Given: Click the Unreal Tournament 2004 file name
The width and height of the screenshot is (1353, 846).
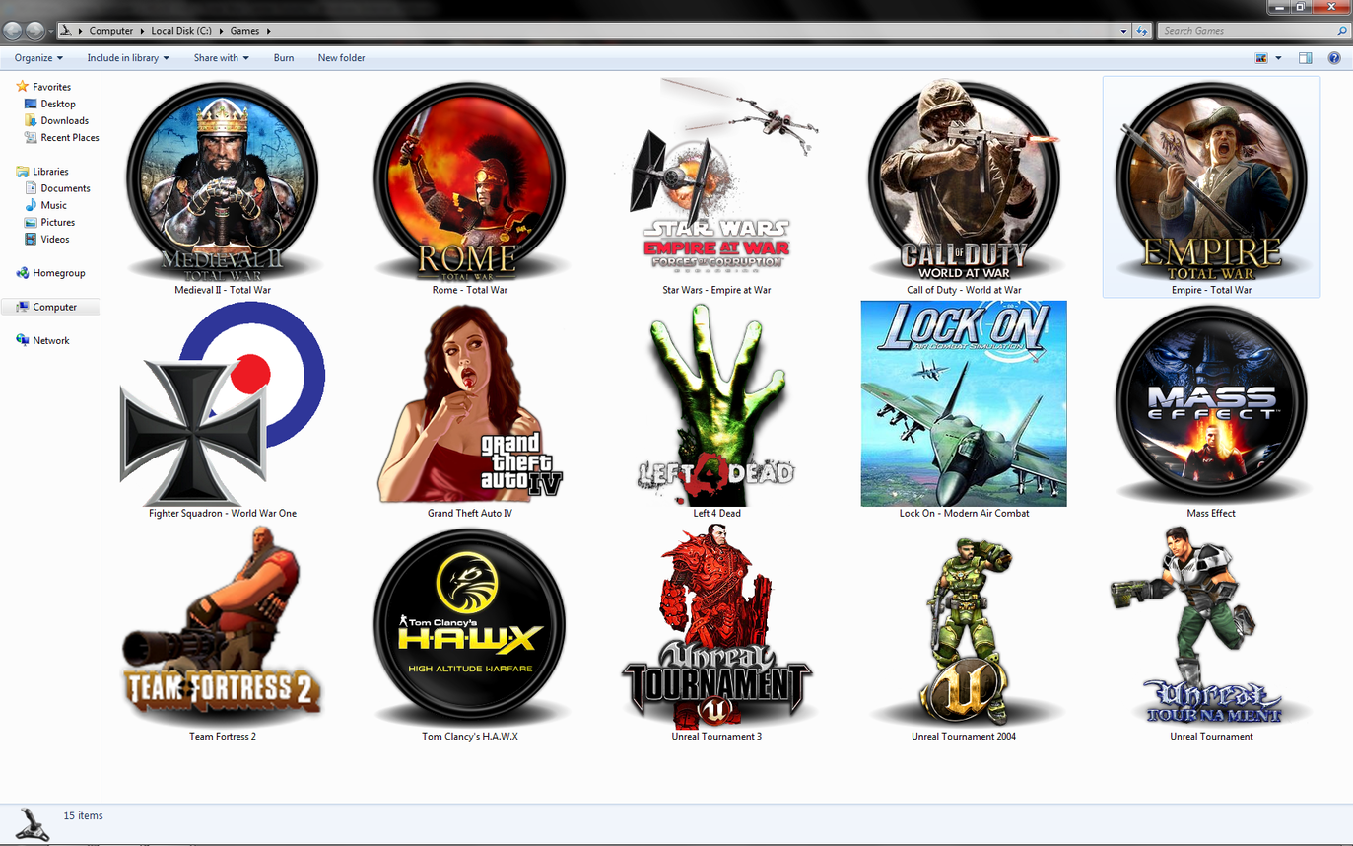Looking at the screenshot, I should (964, 737).
